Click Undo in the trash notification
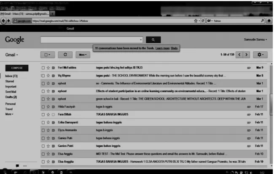 (x=174, y=48)
